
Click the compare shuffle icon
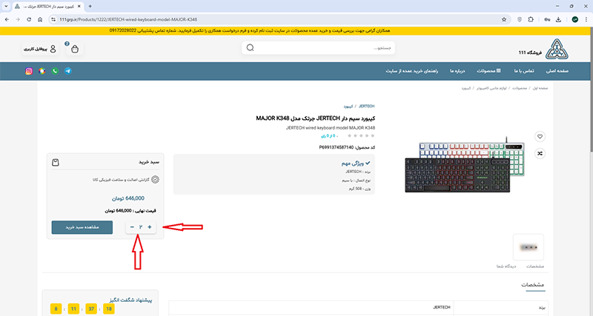tap(540, 153)
